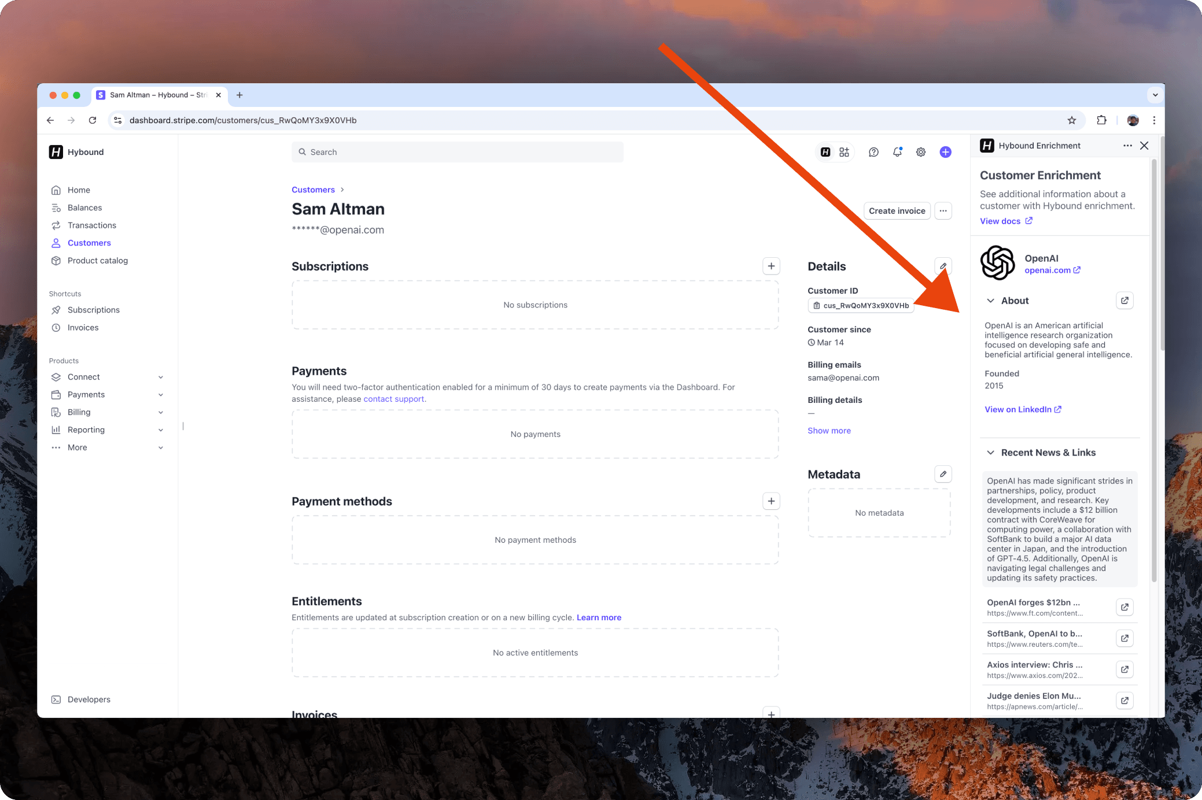Click the OpenAI logo in enrichment panel
The image size is (1202, 800).
coord(997,263)
